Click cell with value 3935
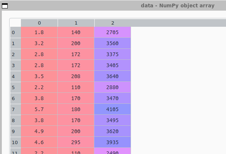The width and height of the screenshot is (226, 154). pyautogui.click(x=113, y=142)
